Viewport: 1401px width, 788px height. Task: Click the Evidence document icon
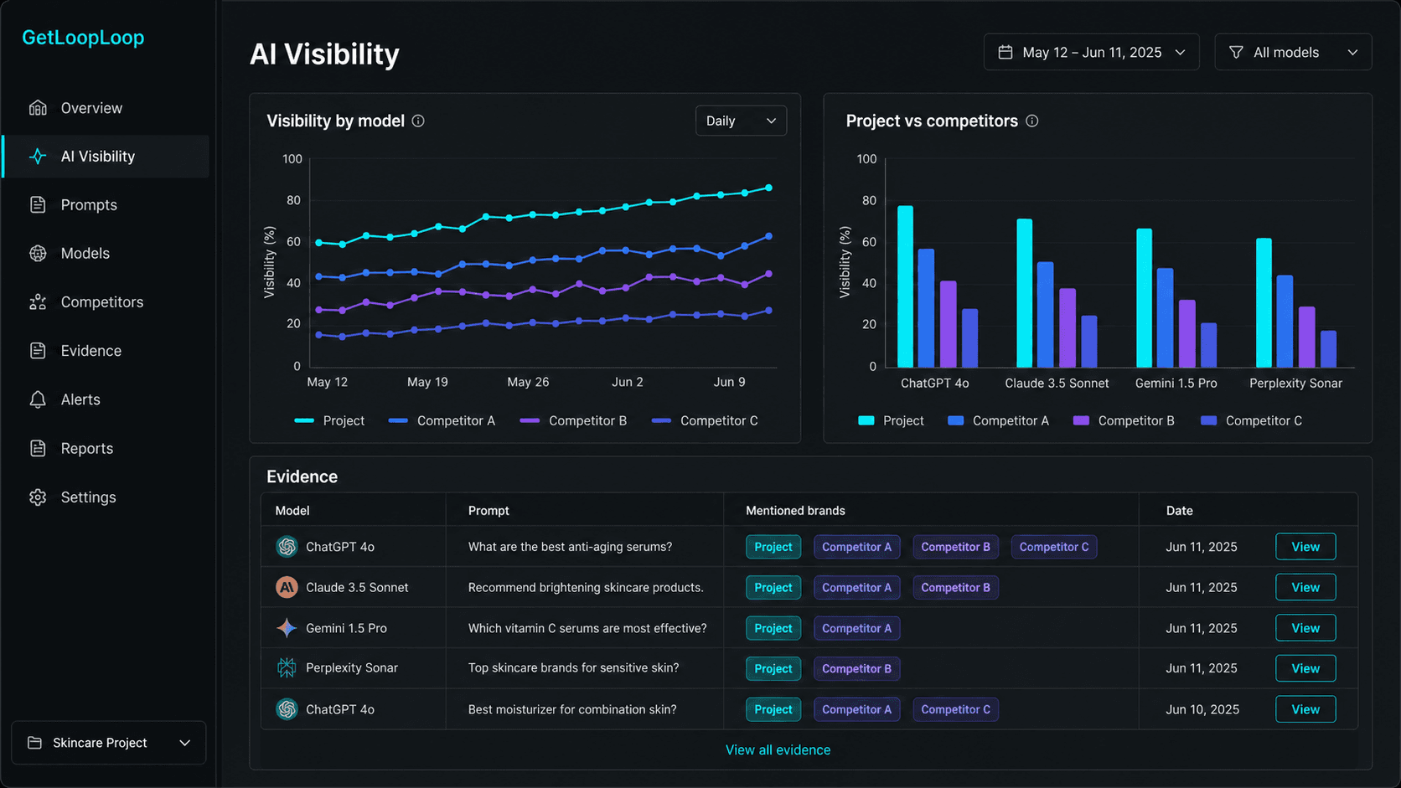pos(38,351)
